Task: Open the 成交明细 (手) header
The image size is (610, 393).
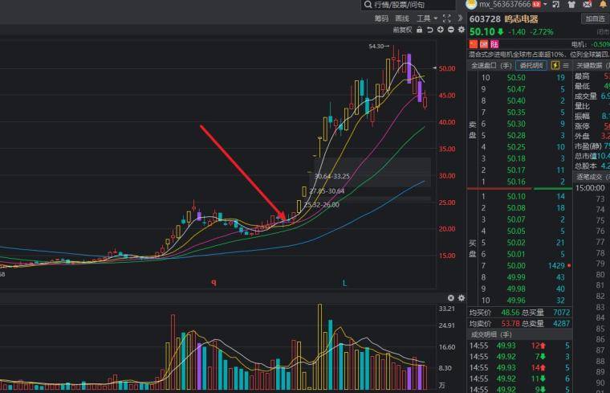Action: pyautogui.click(x=491, y=334)
